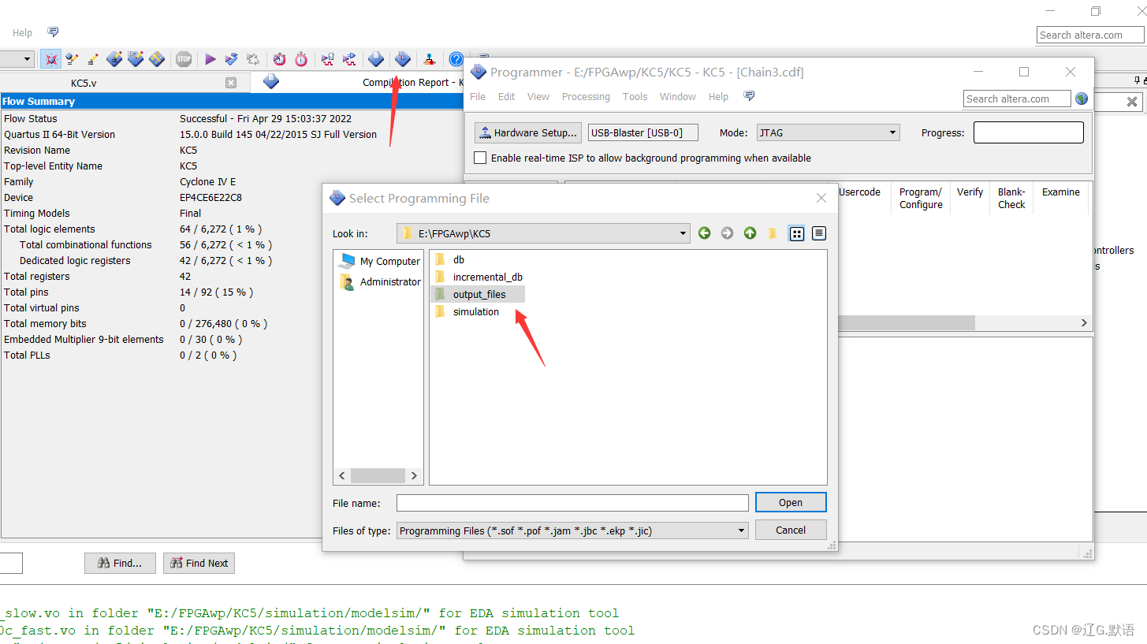Open Pin Planner chip-with-pencil icon
The image size is (1147, 644).
[114, 59]
